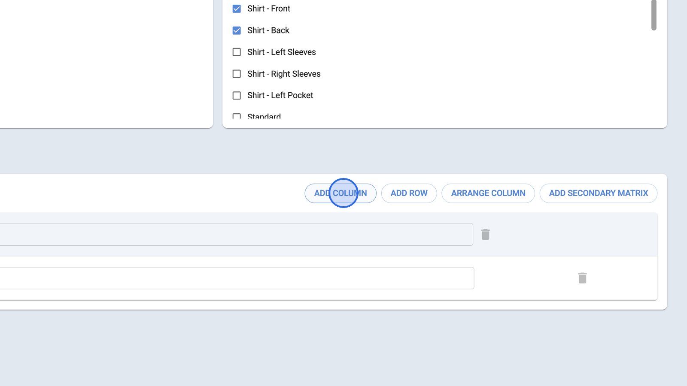The width and height of the screenshot is (687, 386).
Task: Click the "Shirt - Back" label text
Action: coord(268,30)
